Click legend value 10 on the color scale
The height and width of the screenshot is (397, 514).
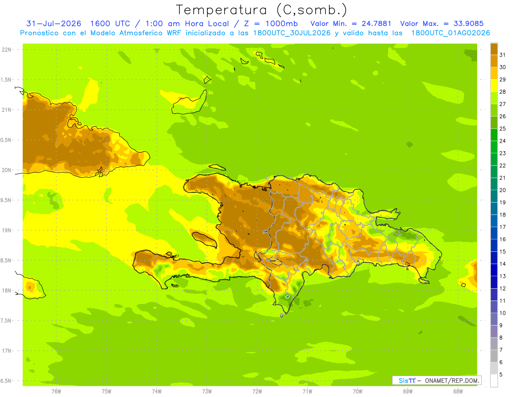coord(503,313)
